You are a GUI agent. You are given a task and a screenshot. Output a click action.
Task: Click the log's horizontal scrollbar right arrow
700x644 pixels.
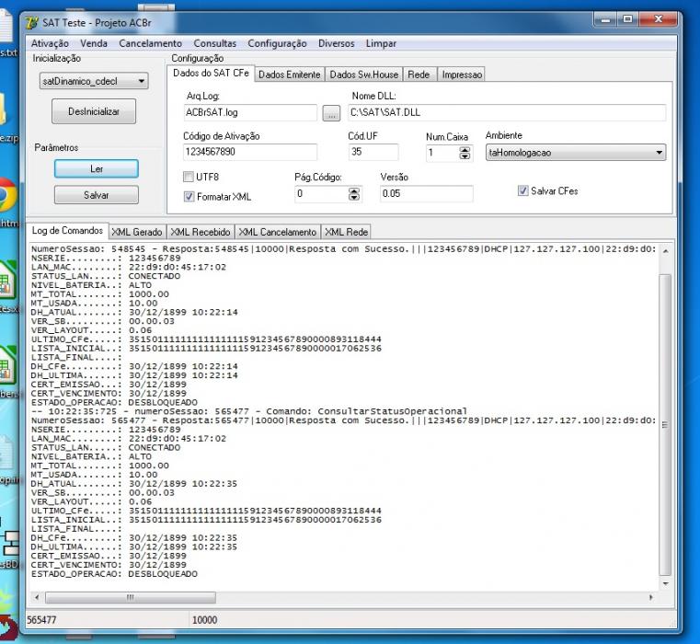point(651,598)
